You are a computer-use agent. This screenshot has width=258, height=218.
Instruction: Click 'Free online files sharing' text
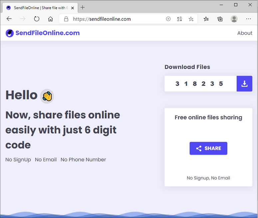coord(208,117)
